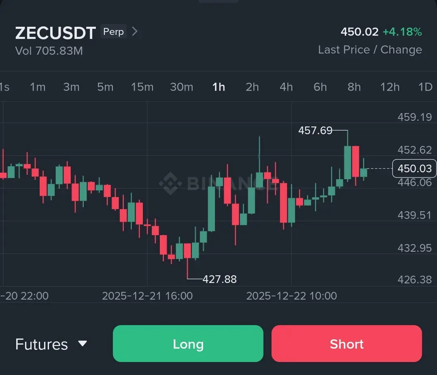Change interval to 2h
The width and height of the screenshot is (437, 375).
[252, 87]
